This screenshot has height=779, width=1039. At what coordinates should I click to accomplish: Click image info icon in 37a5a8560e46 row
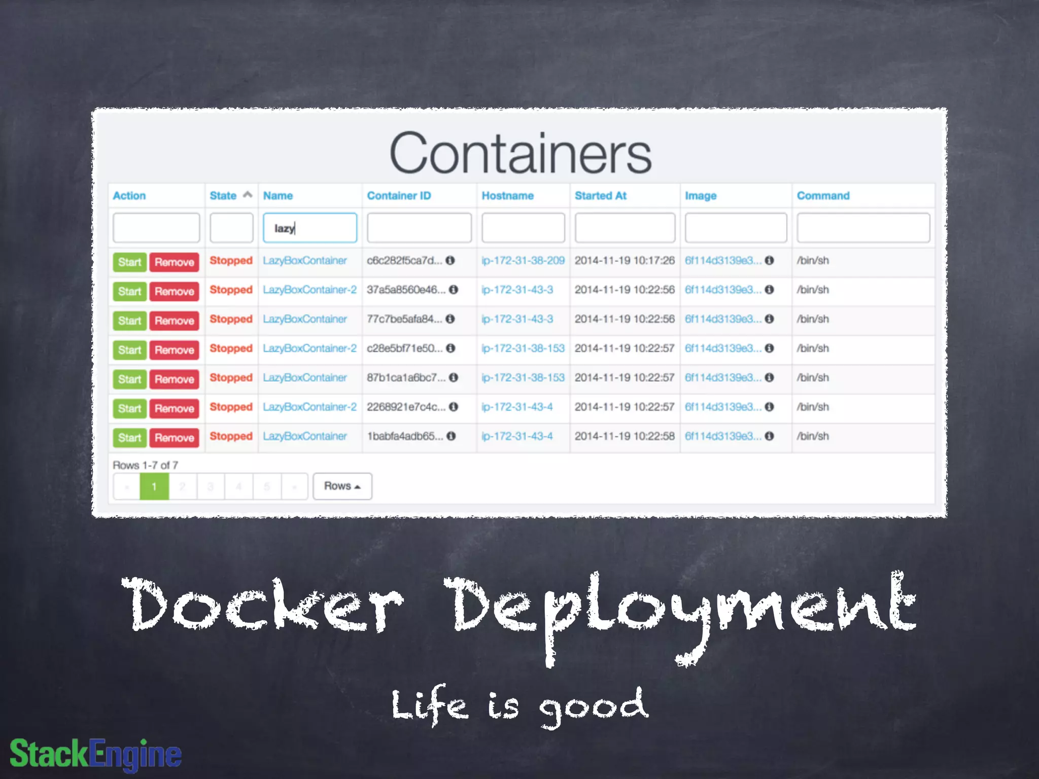[769, 290]
